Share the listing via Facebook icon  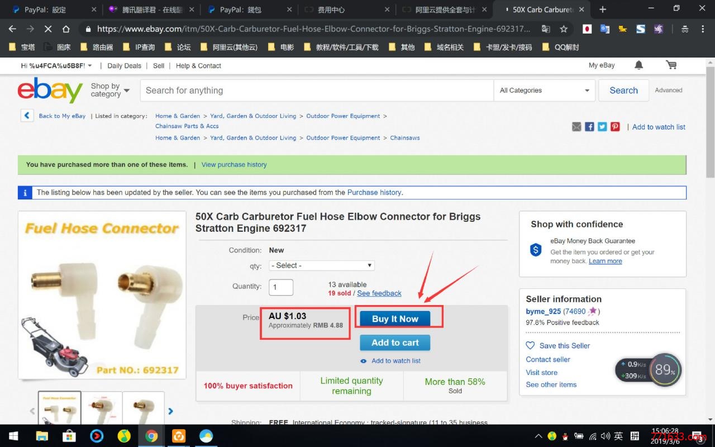[x=589, y=127]
